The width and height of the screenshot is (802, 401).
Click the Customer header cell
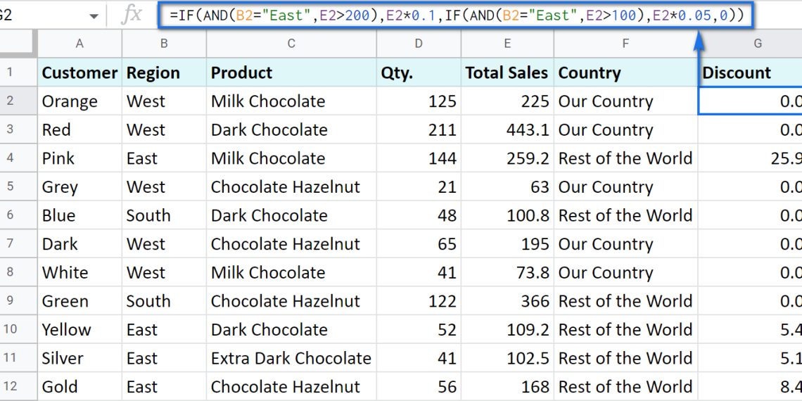click(79, 72)
